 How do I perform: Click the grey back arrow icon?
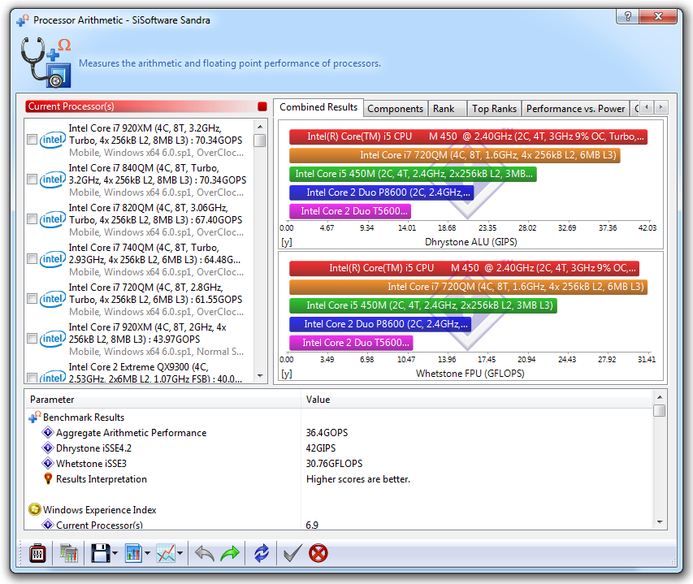pyautogui.click(x=205, y=553)
